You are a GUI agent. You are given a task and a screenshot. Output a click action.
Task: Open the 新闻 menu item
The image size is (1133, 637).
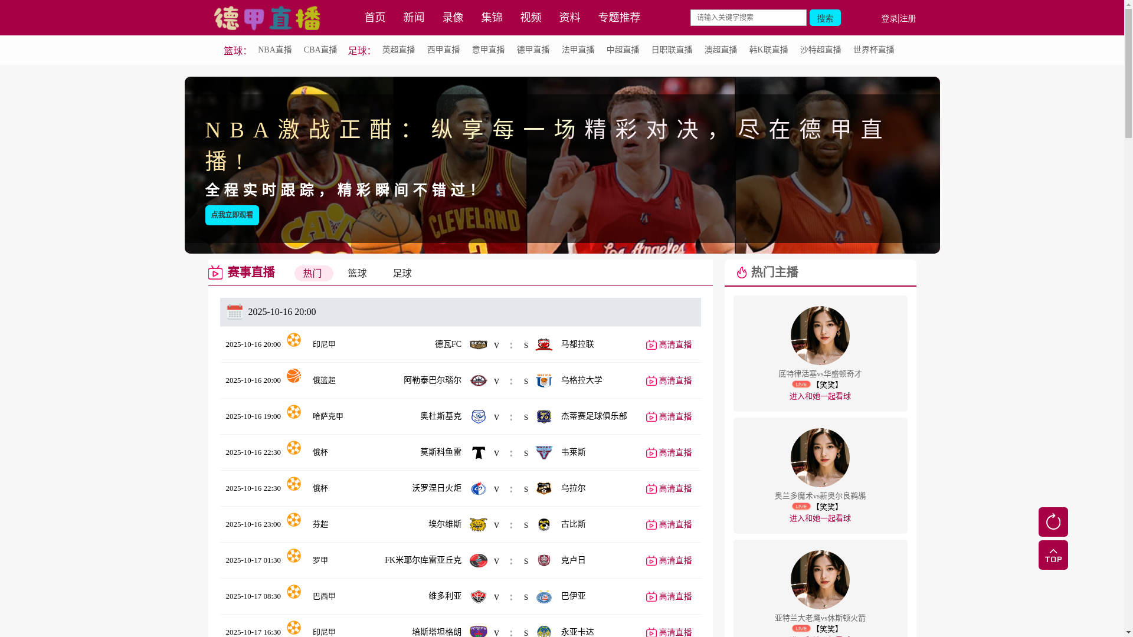pyautogui.click(x=414, y=18)
